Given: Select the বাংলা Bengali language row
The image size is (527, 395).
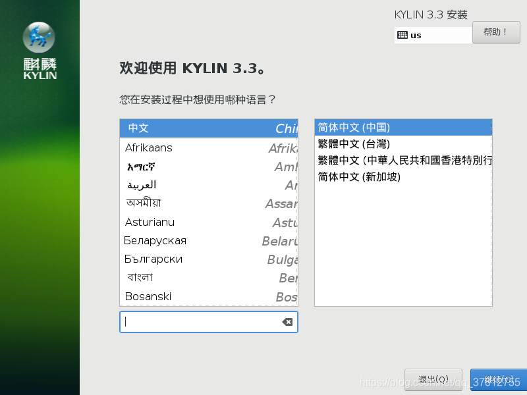Looking at the screenshot, I should [x=209, y=278].
